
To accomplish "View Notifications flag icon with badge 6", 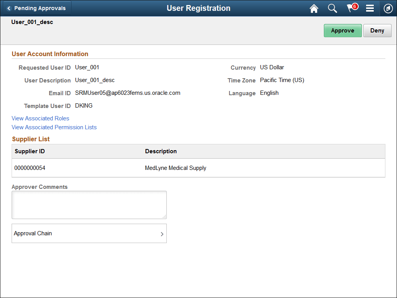I will 350,8.
